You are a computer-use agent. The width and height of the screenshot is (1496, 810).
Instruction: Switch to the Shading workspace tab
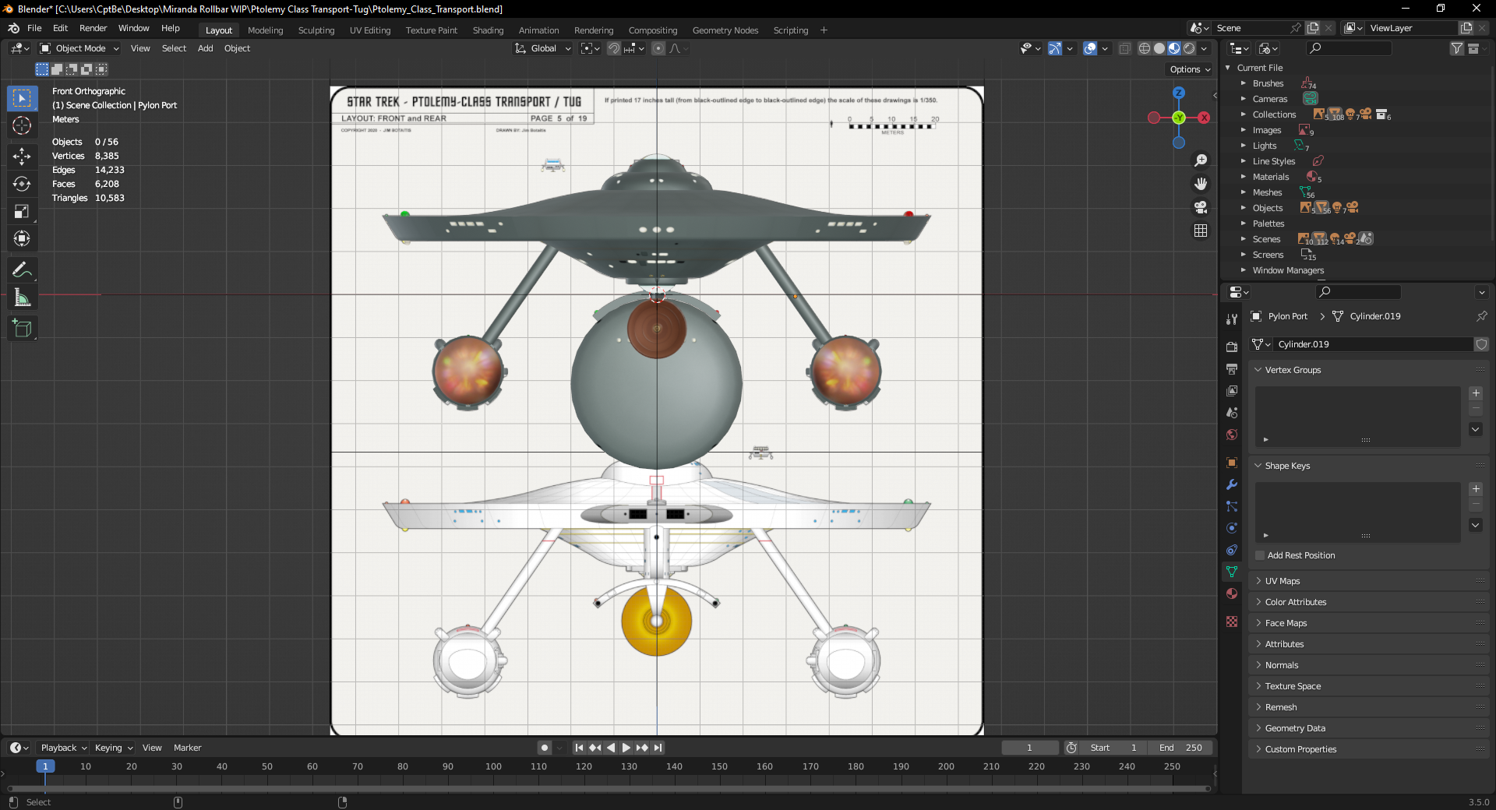(488, 30)
